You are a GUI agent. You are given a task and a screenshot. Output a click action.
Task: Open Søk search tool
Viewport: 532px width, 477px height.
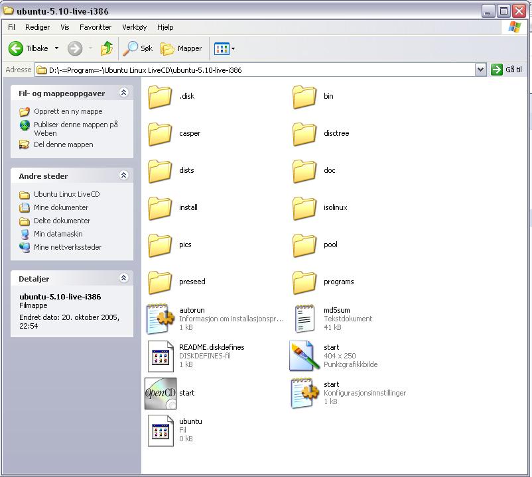[x=138, y=48]
